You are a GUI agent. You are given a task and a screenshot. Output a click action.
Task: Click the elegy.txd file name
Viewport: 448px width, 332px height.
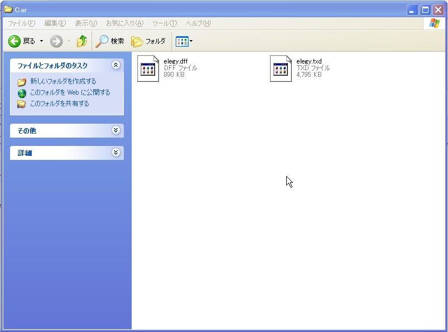309,61
